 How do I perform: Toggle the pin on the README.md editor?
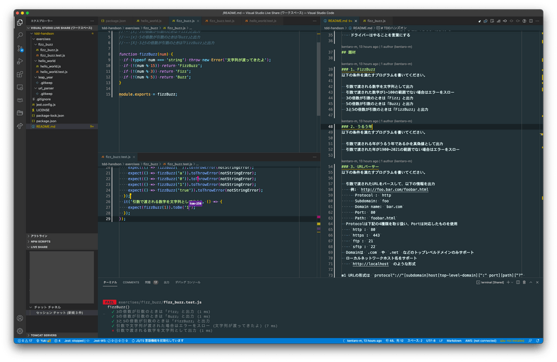(x=480, y=19)
